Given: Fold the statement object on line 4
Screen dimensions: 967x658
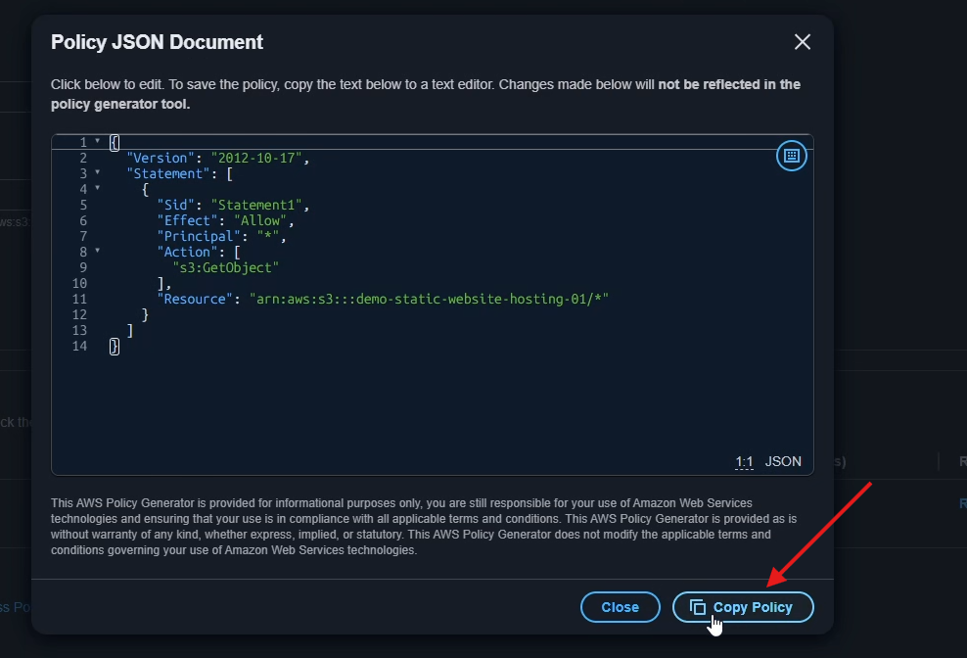Looking at the screenshot, I should tap(97, 189).
